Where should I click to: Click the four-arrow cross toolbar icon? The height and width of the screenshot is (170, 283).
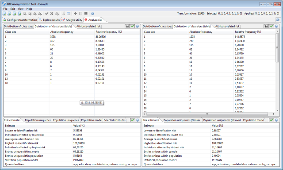(x=76, y=14)
